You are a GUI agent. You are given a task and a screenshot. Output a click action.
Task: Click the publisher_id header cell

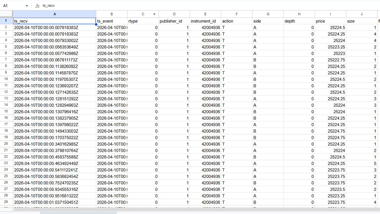coord(174,21)
